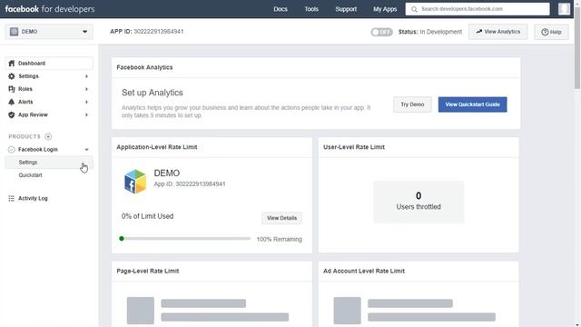The width and height of the screenshot is (581, 327).
Task: Click the Facebook Analytics card heading
Action: (144, 67)
